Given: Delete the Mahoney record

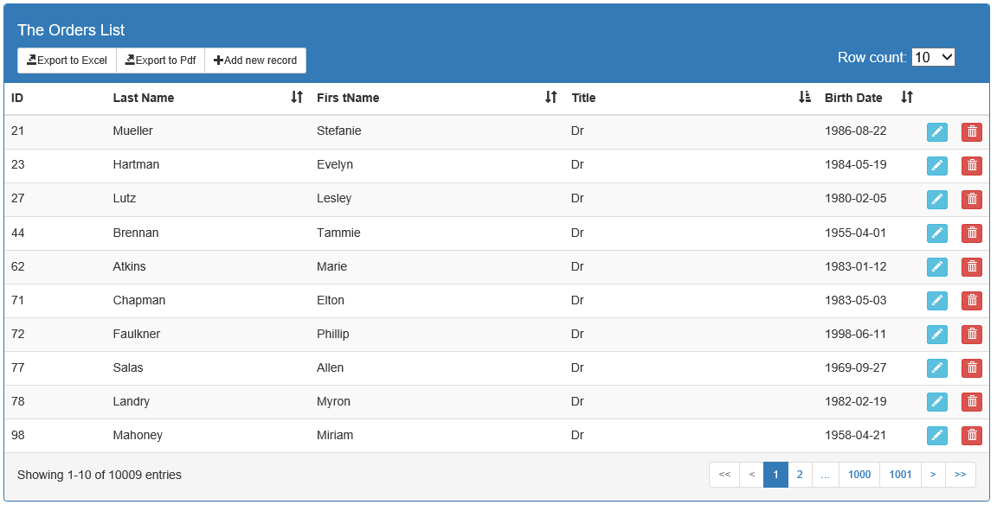Looking at the screenshot, I should tap(972, 436).
